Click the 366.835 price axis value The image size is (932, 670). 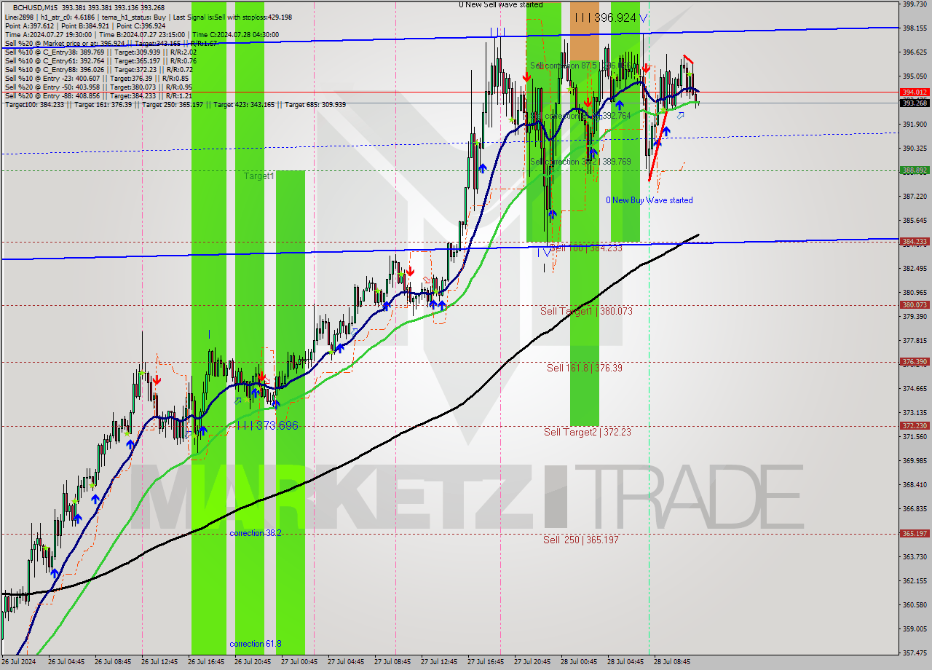click(x=915, y=509)
